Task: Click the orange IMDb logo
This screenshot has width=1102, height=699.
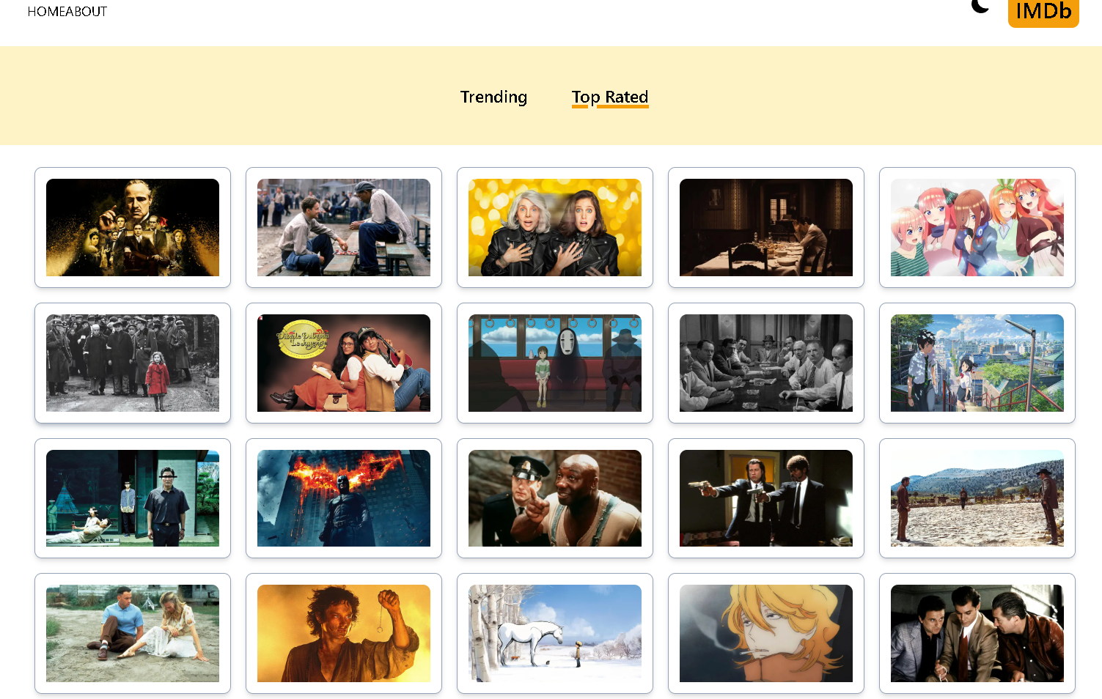Action: (x=1043, y=12)
